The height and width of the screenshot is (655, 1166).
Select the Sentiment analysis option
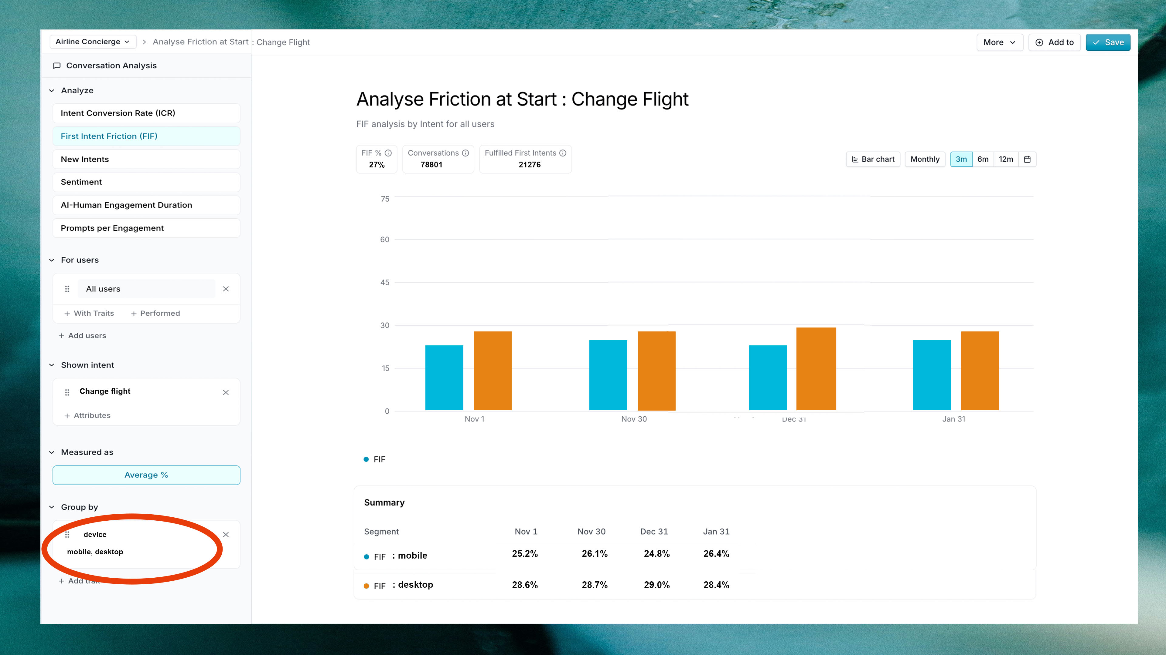pyautogui.click(x=146, y=182)
